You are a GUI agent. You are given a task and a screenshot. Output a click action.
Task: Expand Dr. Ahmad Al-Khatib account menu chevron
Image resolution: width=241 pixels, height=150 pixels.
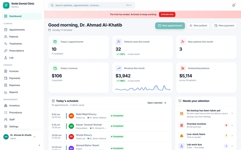pyautogui.click(x=35, y=137)
